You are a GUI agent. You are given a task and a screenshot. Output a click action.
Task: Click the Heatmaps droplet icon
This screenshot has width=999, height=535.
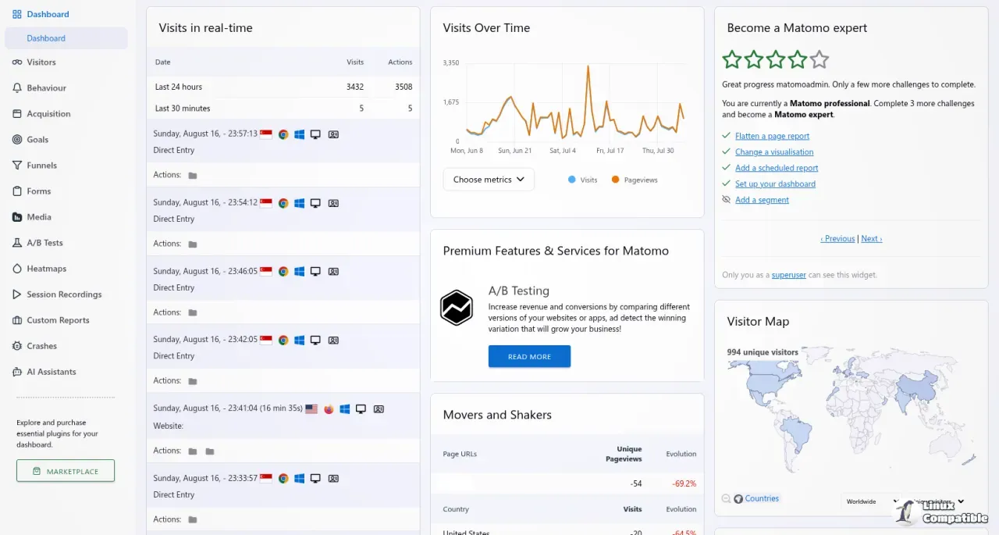[x=17, y=269]
